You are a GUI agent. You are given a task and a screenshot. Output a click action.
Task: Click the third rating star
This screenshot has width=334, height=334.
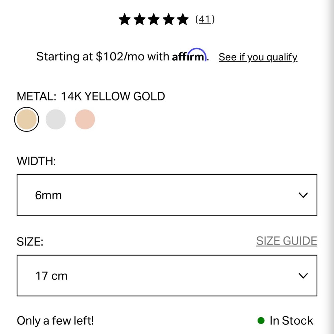pyautogui.click(x=154, y=20)
